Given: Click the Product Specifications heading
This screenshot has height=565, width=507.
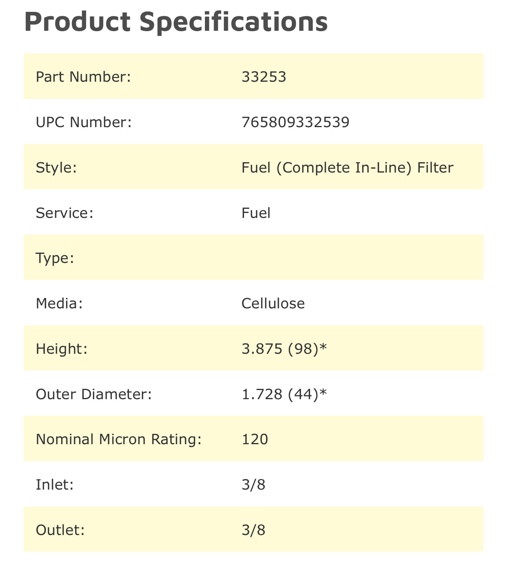Looking at the screenshot, I should pos(176,22).
